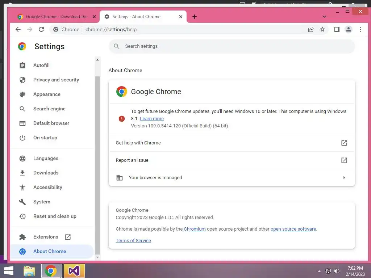Click the Languages globe icon
The width and height of the screenshot is (371, 278).
22,159
